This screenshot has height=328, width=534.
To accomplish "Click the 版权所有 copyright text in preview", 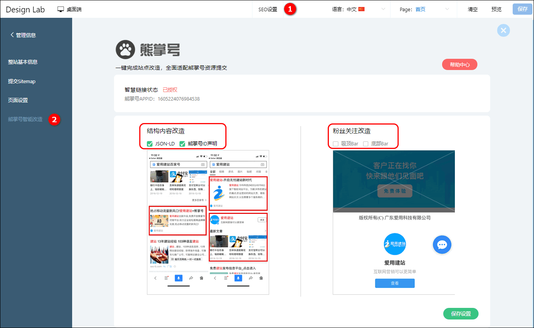I will pos(395,218).
